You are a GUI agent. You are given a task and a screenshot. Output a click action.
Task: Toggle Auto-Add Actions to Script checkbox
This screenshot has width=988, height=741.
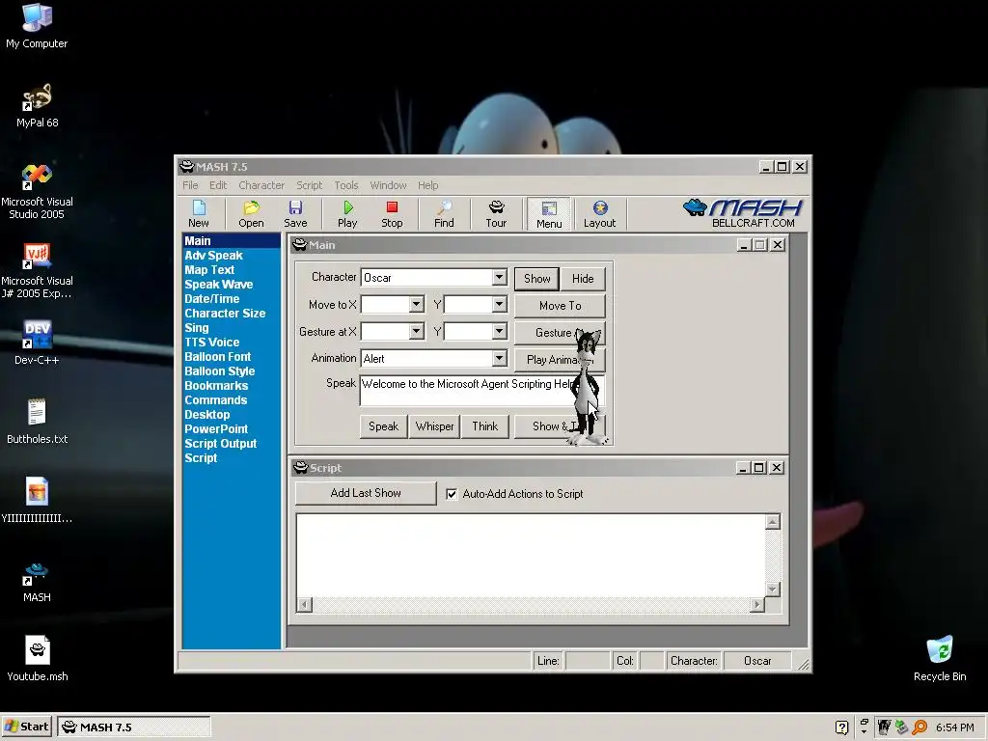(x=452, y=494)
